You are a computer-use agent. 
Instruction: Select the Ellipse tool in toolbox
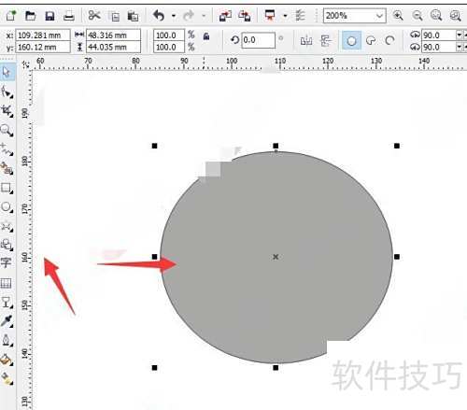click(x=7, y=207)
